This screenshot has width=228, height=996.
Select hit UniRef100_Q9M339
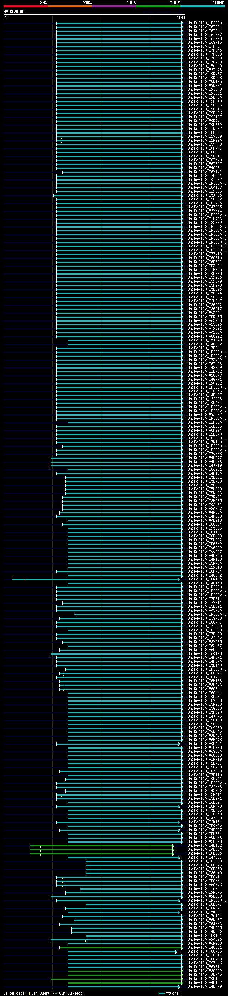coord(204,125)
